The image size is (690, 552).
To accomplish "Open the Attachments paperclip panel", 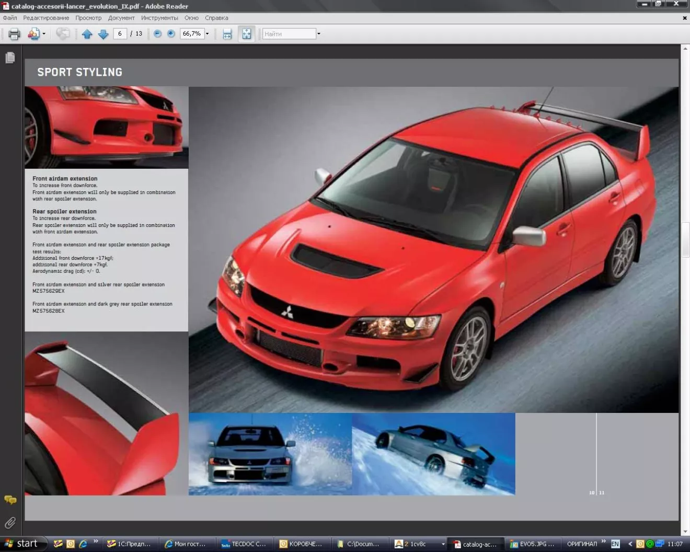I will pos(10,523).
